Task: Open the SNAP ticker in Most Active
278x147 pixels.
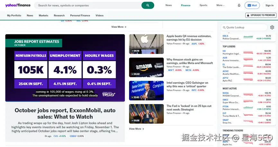Action: (226, 120)
